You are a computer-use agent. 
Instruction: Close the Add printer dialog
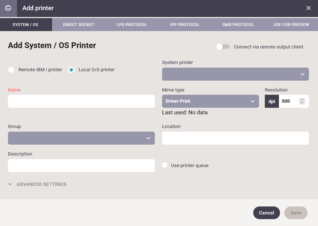click(309, 8)
